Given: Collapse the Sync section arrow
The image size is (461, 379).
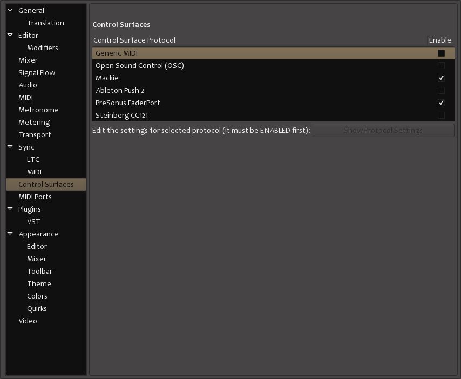Looking at the screenshot, I should (10, 147).
